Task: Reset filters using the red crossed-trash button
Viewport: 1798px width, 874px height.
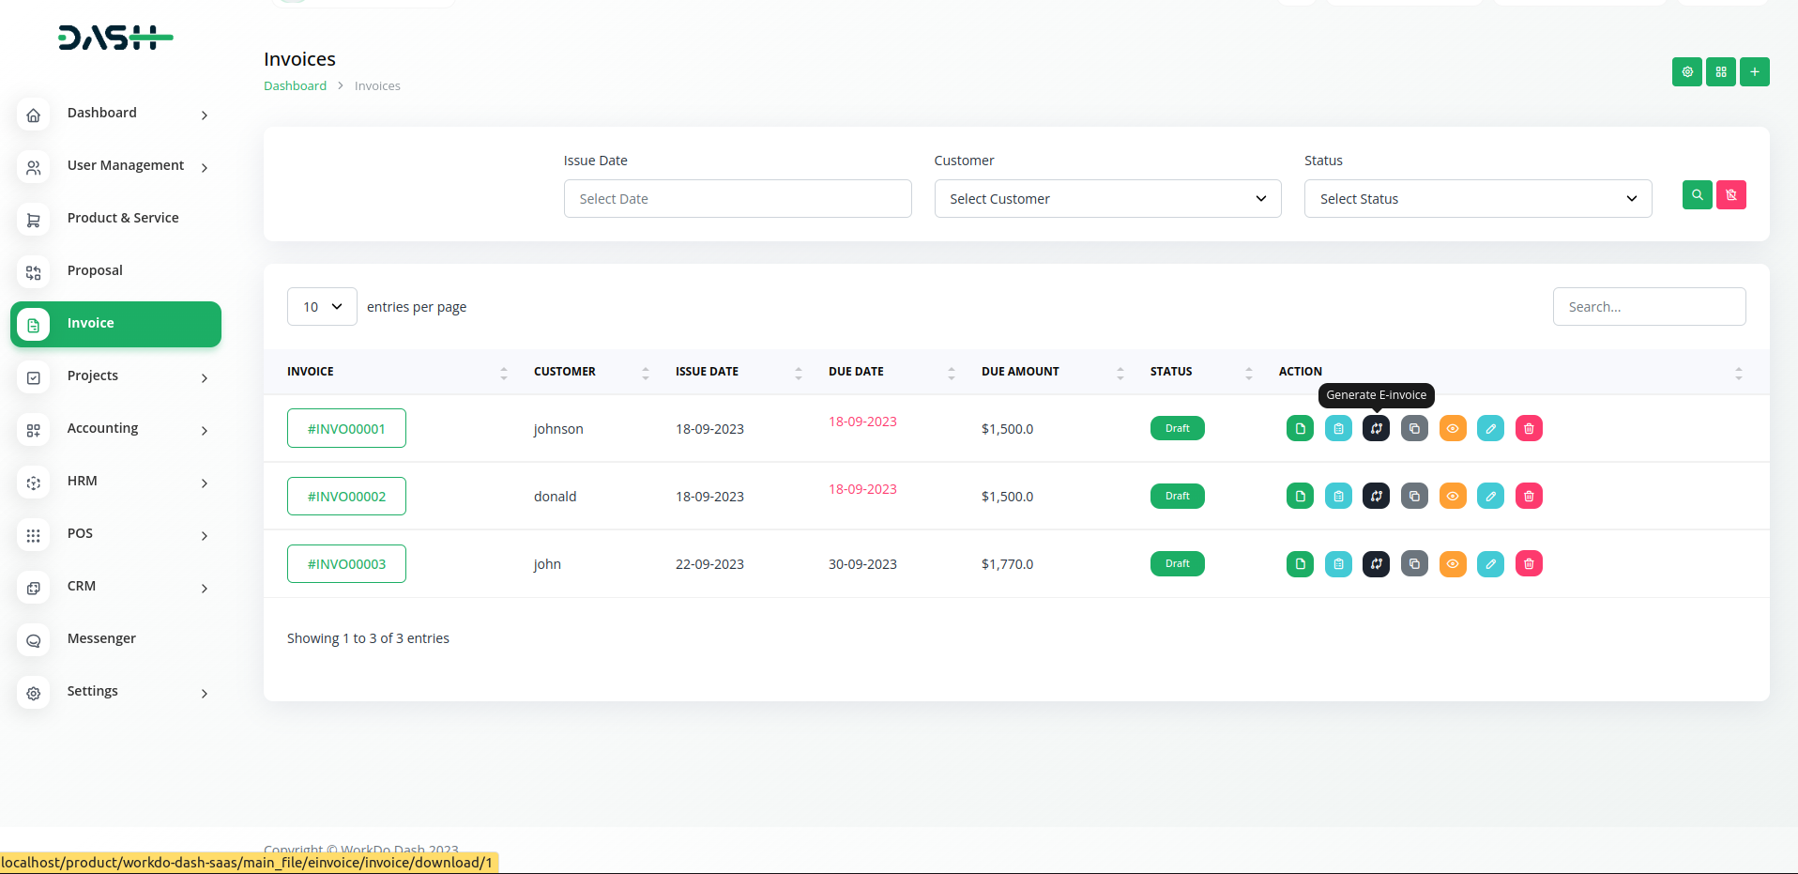Action: tap(1730, 195)
